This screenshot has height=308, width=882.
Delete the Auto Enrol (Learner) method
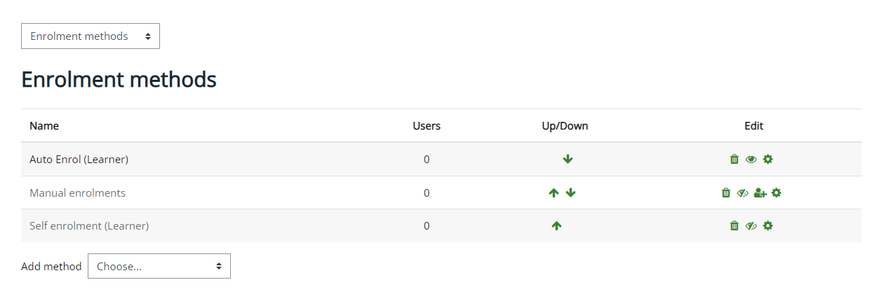point(735,160)
